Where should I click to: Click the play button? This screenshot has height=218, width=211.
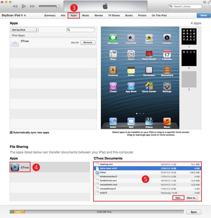[24, 6]
